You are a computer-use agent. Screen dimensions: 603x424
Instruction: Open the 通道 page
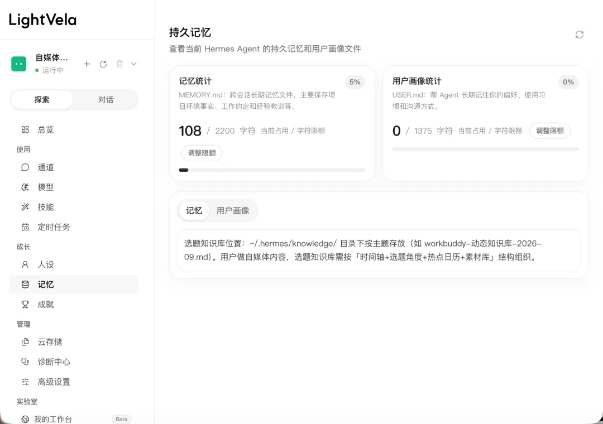pyautogui.click(x=74, y=167)
